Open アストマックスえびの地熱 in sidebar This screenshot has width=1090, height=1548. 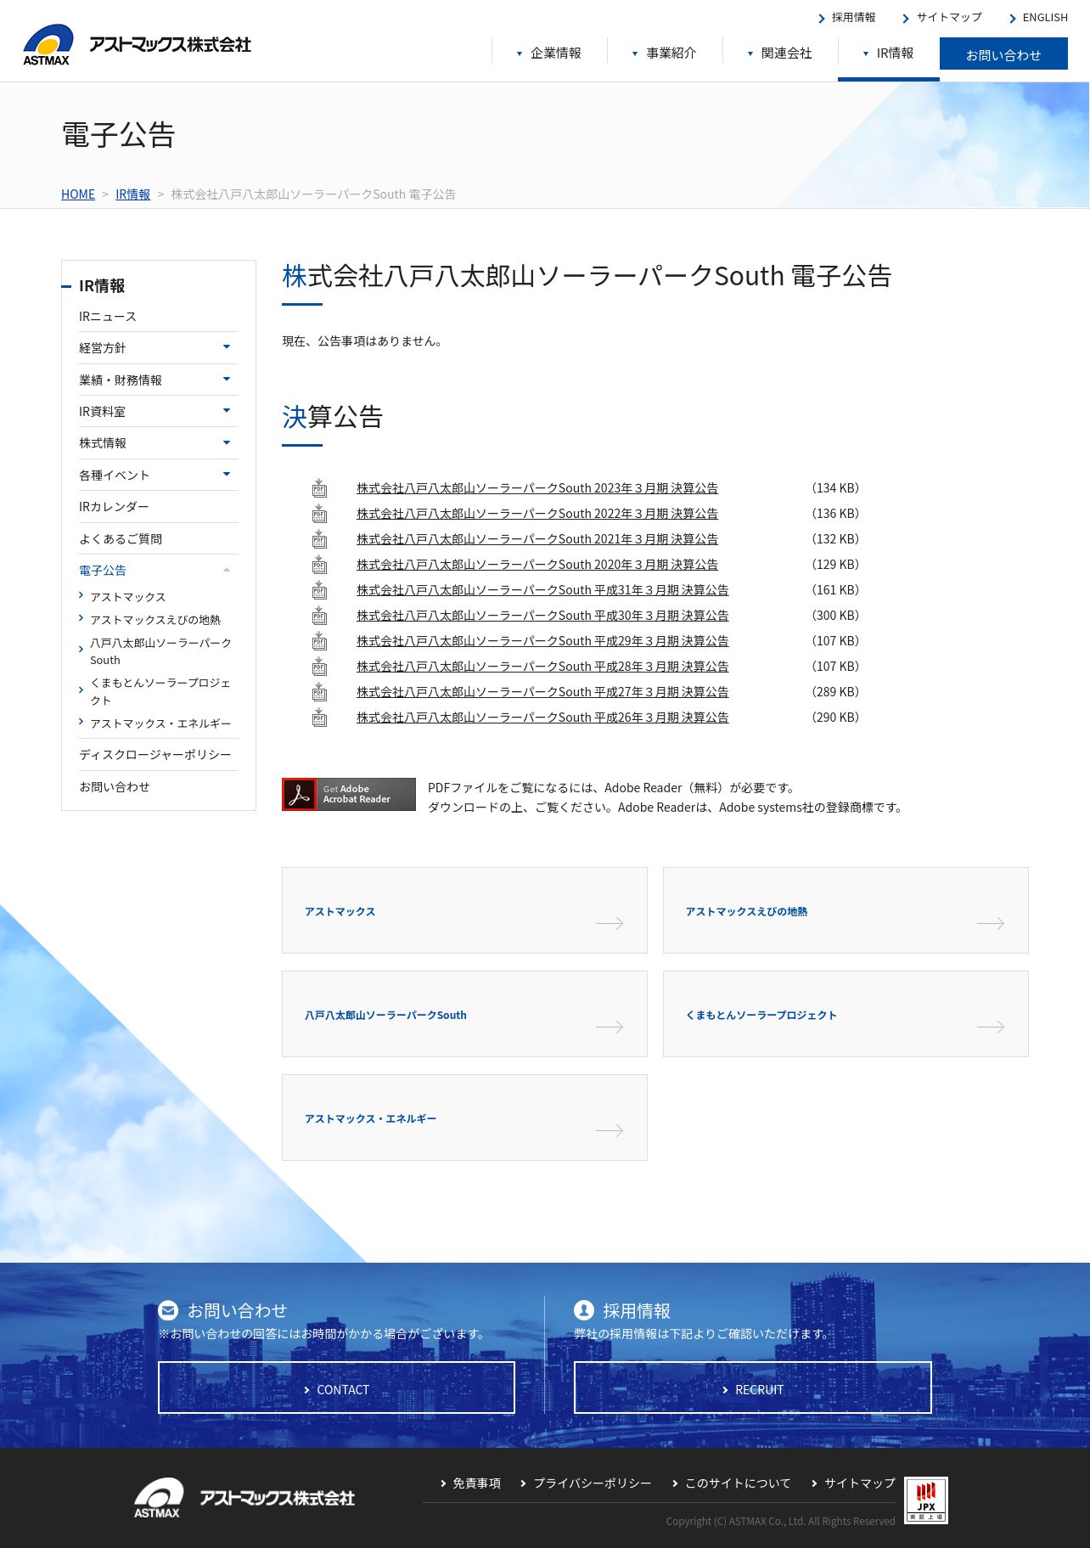click(x=155, y=620)
